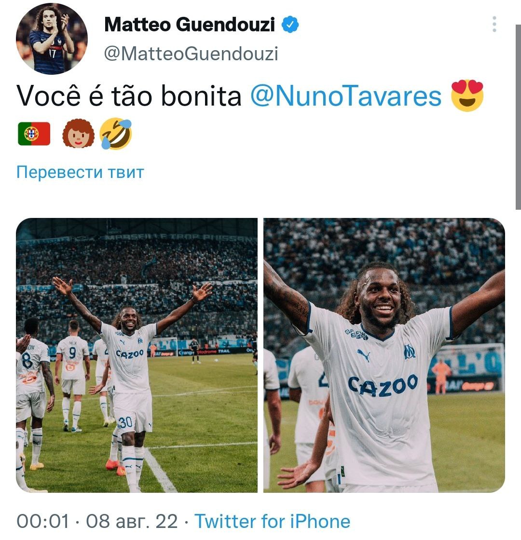The image size is (521, 540).
Task: Click the 00:01 tweet time
Action: point(43,521)
